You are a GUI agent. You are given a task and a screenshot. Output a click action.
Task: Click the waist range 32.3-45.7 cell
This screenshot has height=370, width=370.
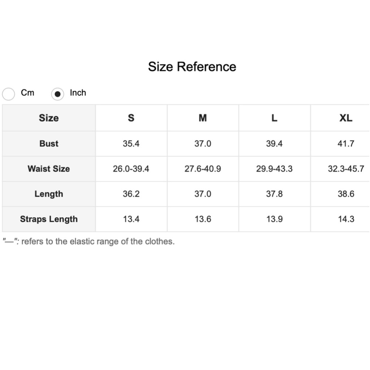[x=346, y=169]
